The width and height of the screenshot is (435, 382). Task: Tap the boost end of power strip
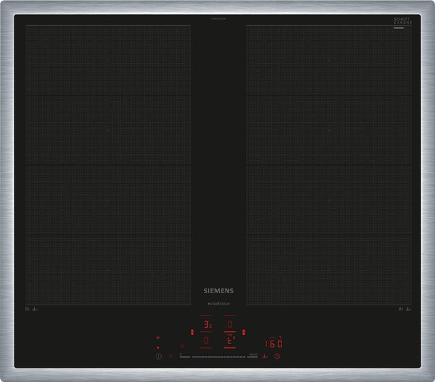pyautogui.click(x=253, y=356)
